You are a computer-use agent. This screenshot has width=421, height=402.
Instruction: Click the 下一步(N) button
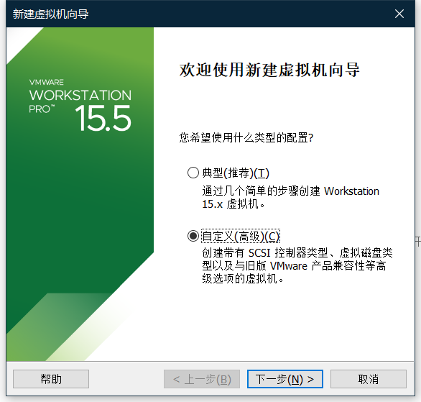(285, 379)
